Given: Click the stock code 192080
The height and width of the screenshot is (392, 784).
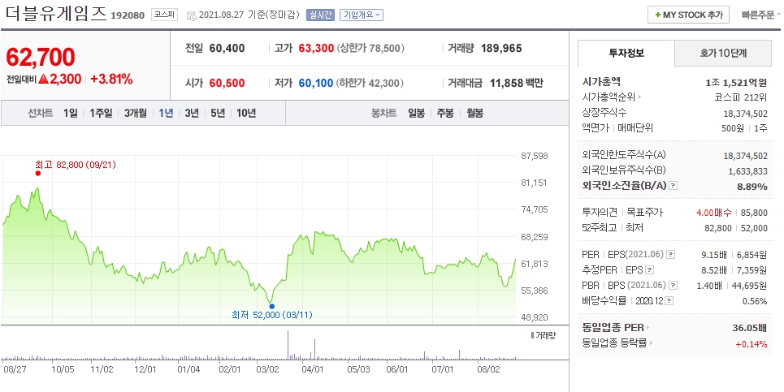Looking at the screenshot, I should [x=128, y=15].
